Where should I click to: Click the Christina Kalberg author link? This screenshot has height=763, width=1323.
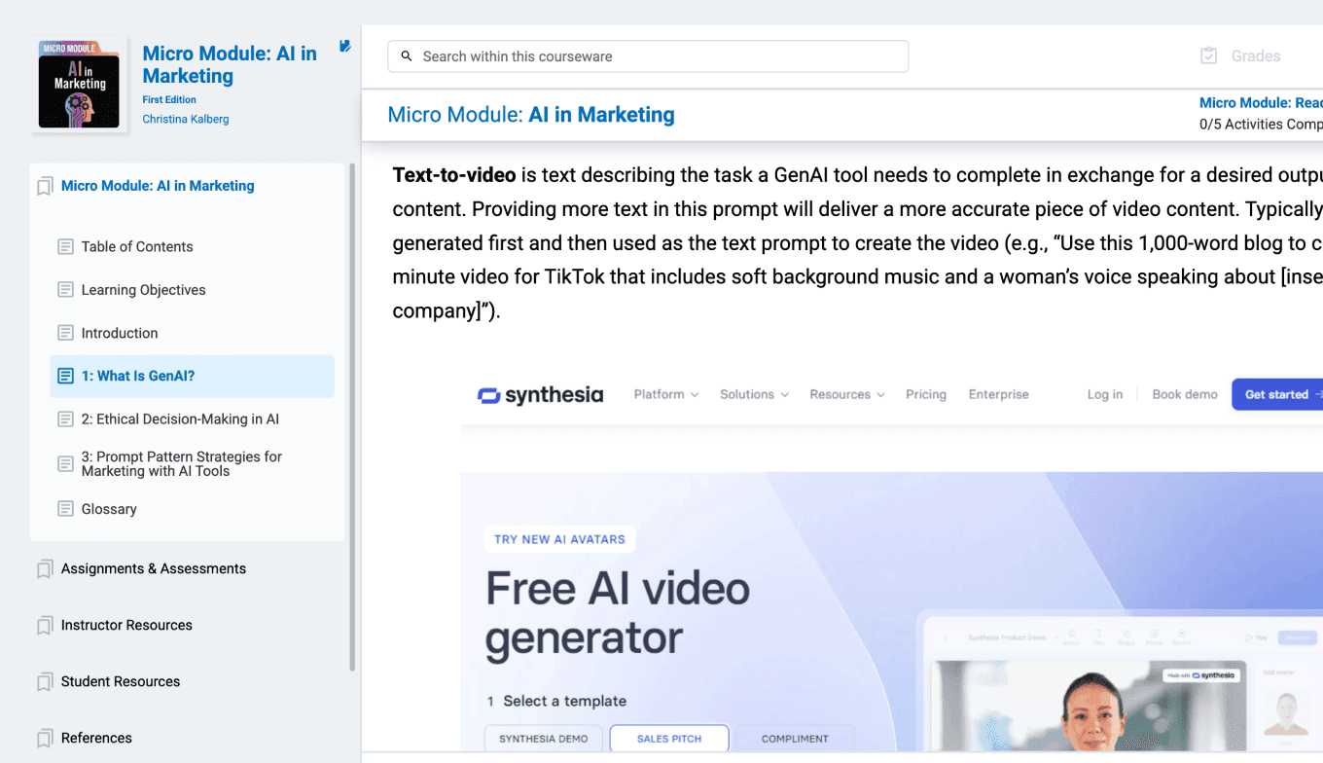click(186, 119)
